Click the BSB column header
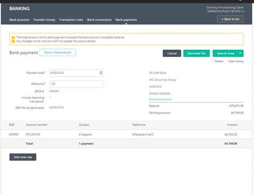Viewport: 254px width, 194px height. (11, 125)
